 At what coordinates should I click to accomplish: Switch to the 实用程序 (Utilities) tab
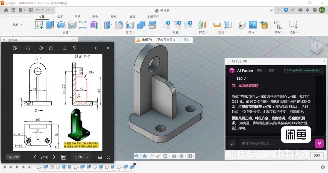[x=153, y=17]
